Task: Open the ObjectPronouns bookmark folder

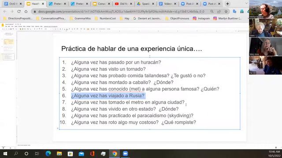Action: click(x=177, y=18)
